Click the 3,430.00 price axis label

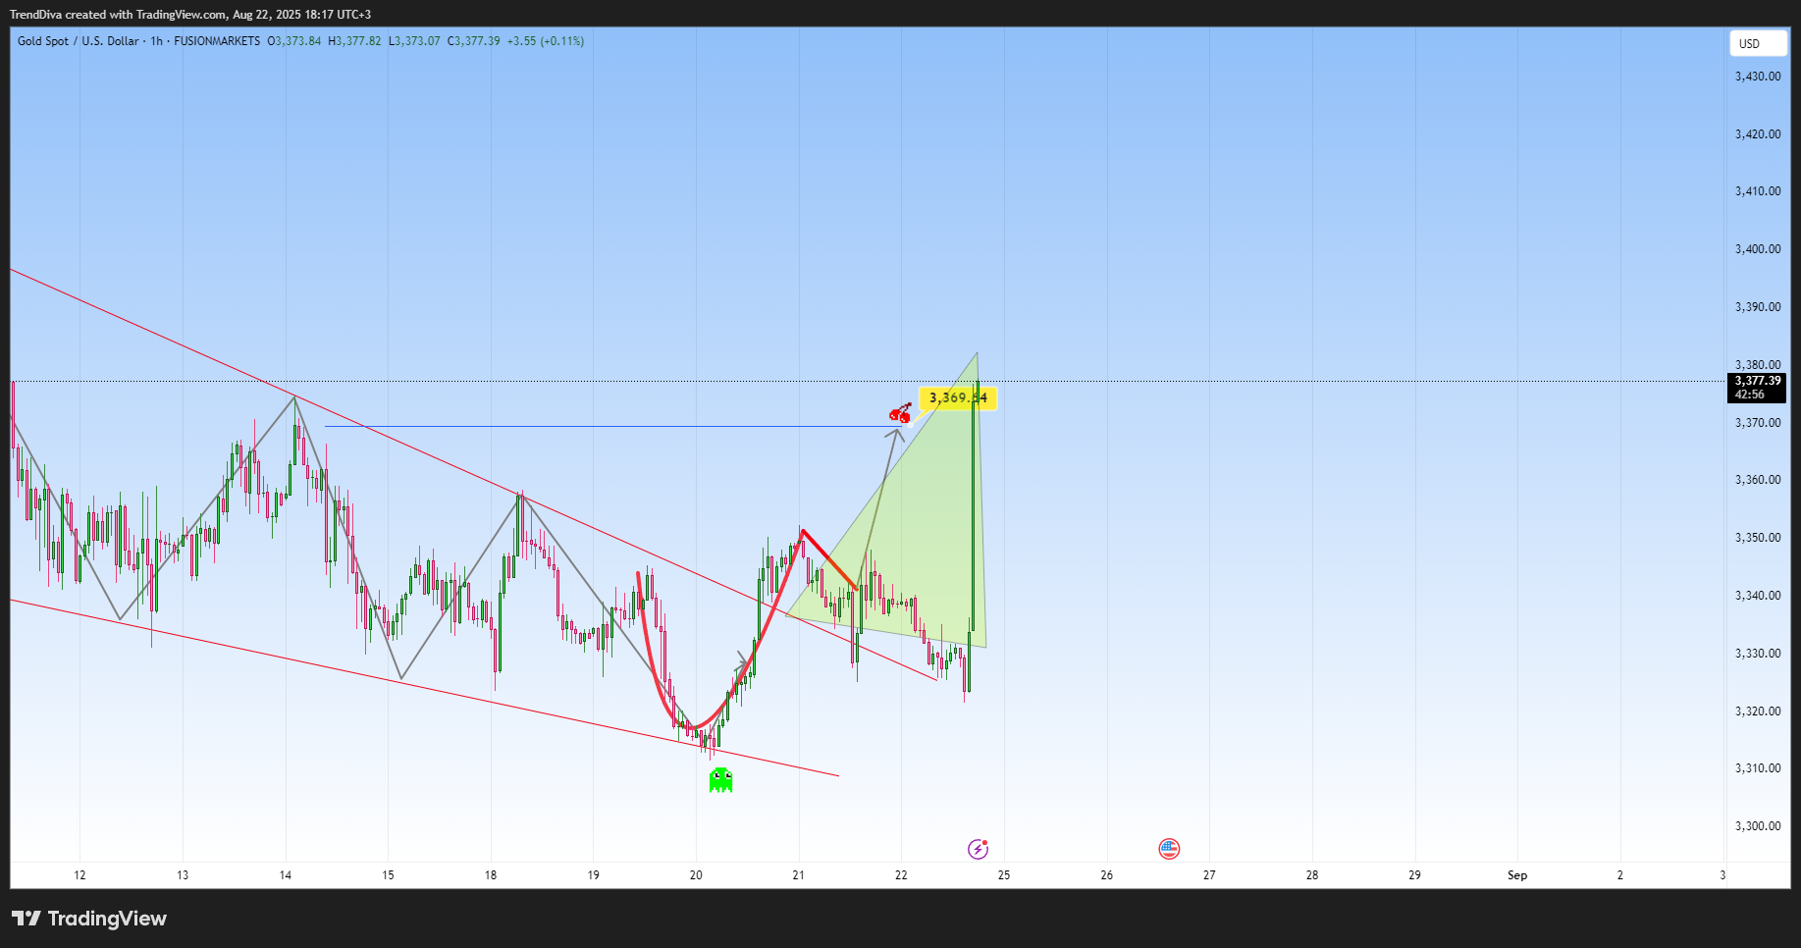1758,77
